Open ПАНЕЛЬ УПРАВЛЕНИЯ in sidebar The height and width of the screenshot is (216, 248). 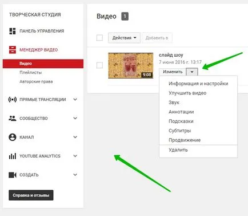point(42,31)
